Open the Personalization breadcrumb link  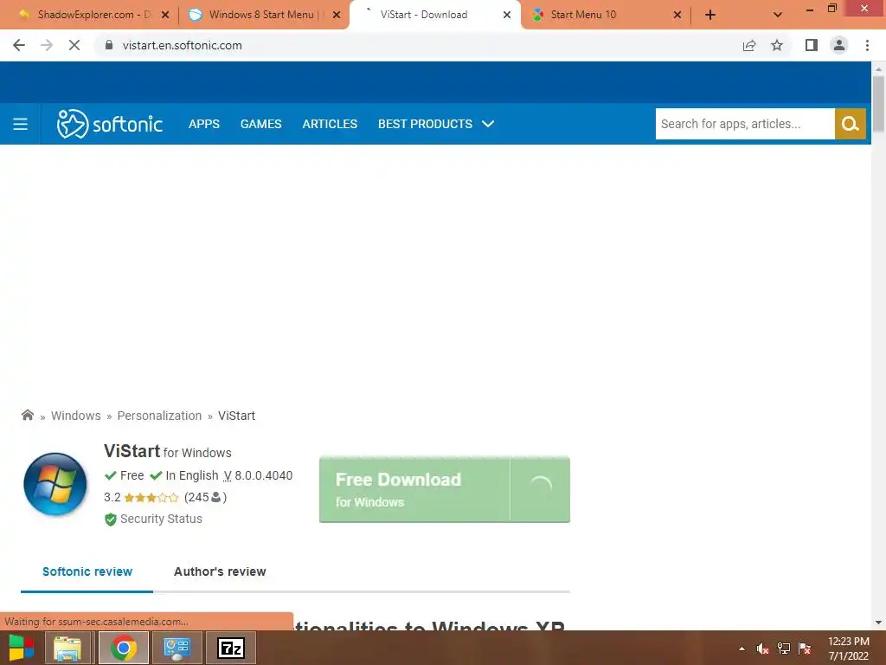[159, 416]
